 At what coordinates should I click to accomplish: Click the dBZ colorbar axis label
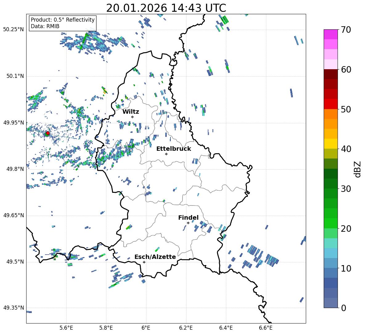coord(358,169)
